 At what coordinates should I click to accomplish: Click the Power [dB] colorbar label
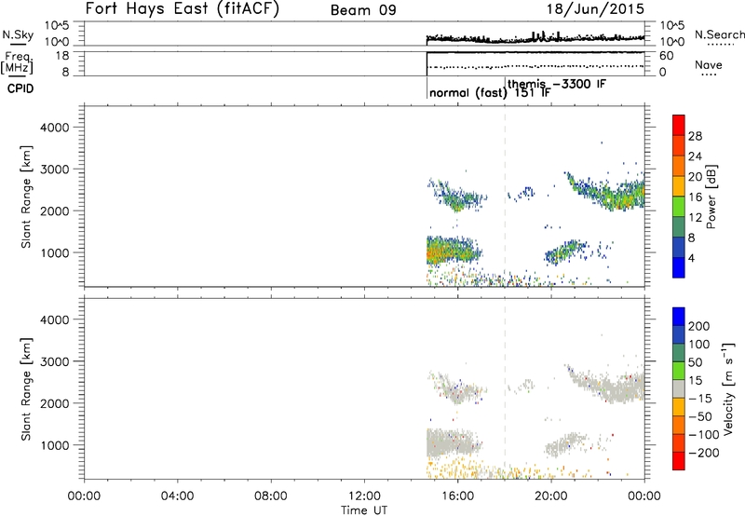point(711,197)
